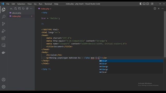
Task: Create a new folder in Explorer
Action: click(19, 9)
